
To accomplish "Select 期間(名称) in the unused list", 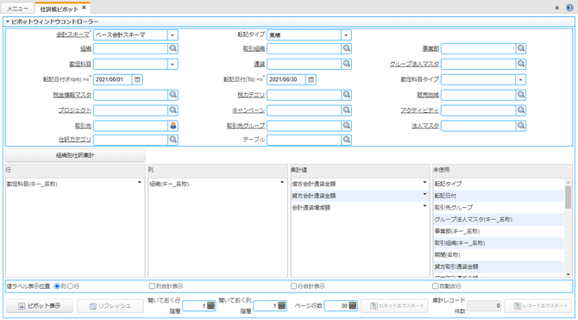I will [499, 254].
